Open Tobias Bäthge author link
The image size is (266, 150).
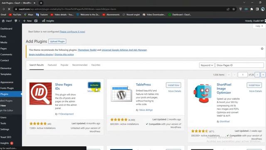(146, 110)
